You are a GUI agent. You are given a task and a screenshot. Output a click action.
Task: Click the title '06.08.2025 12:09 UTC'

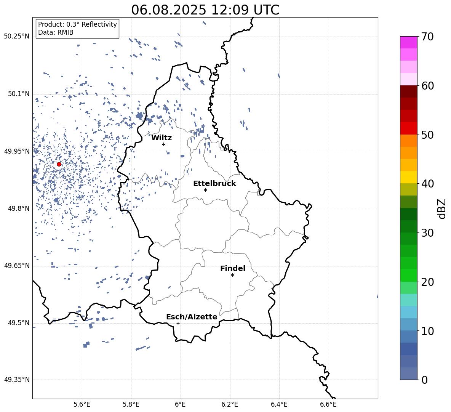coord(205,10)
